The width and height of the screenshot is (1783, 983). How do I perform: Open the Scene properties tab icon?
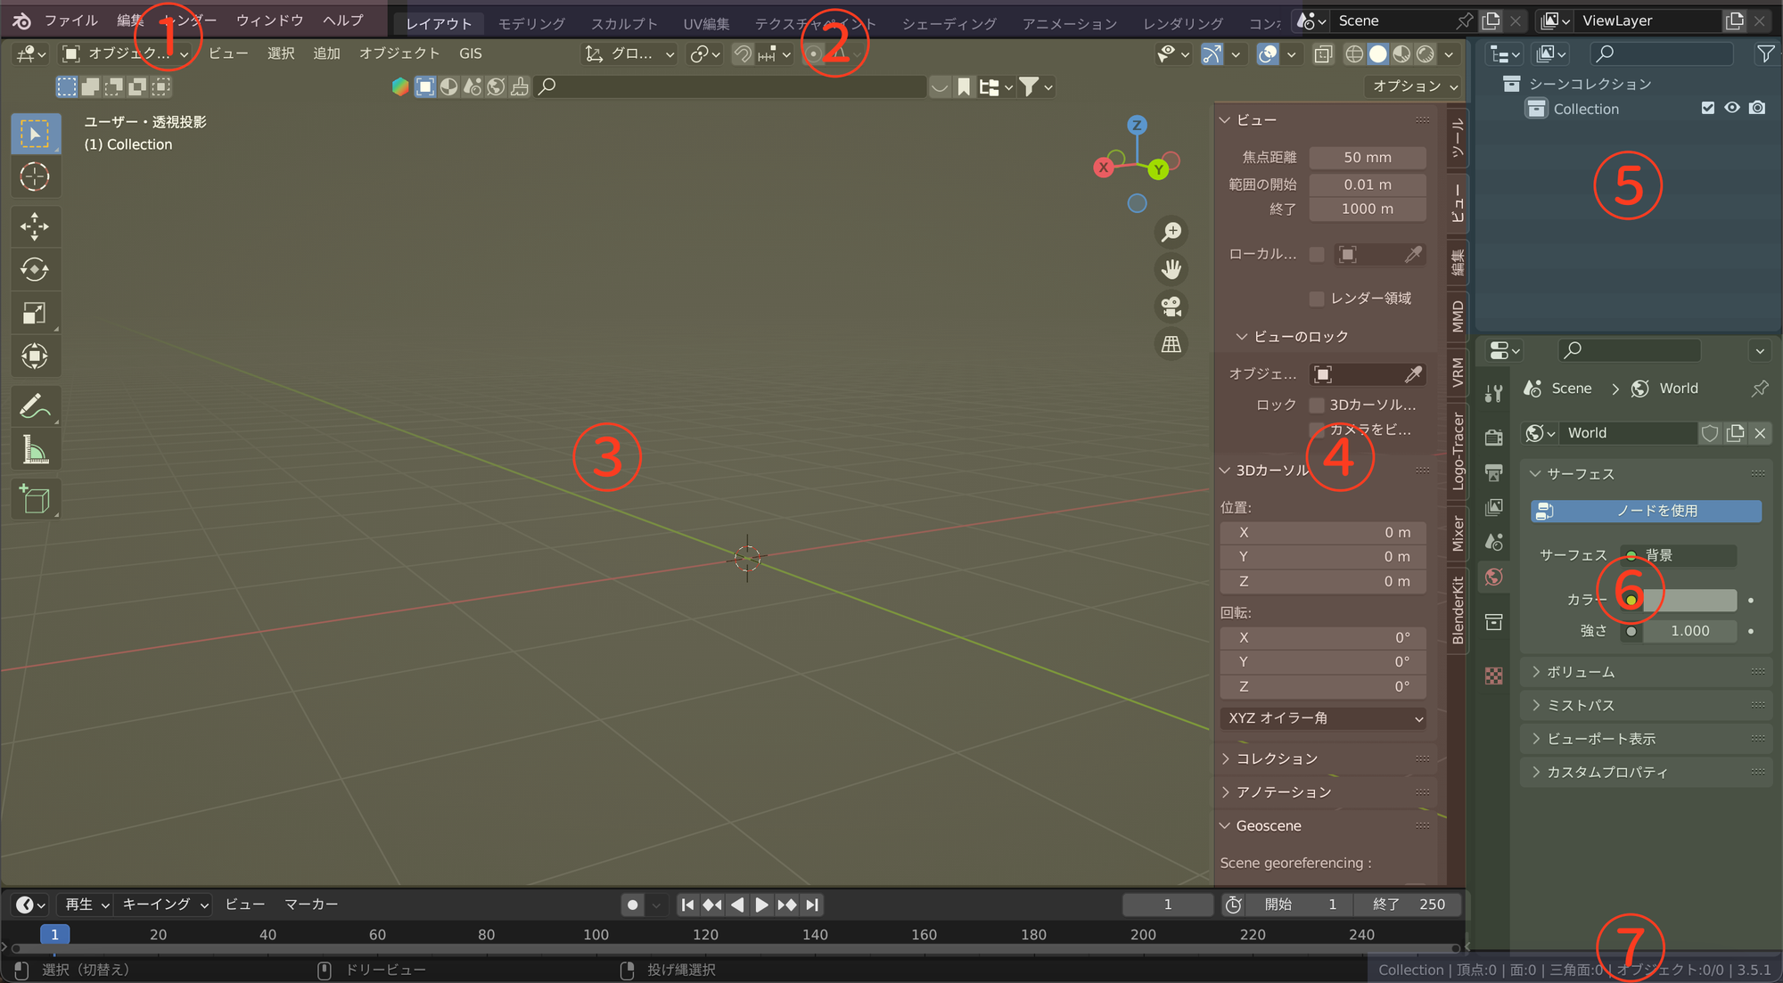[x=1494, y=542]
